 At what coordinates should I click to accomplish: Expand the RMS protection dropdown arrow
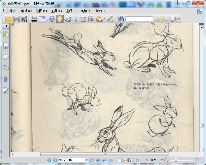[x=105, y=19]
